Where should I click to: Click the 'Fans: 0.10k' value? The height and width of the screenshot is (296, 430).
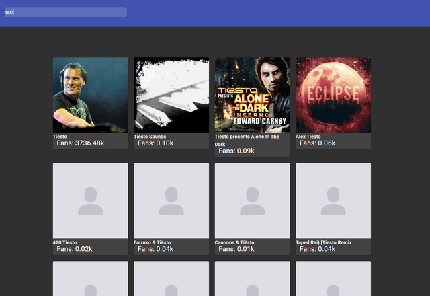click(155, 143)
